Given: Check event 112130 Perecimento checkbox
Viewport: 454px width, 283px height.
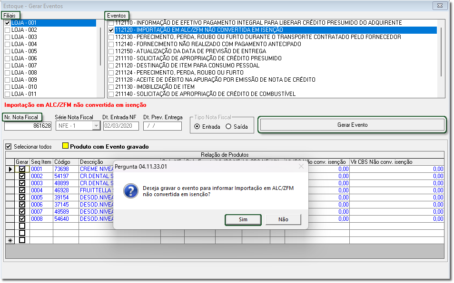Looking at the screenshot, I should click(x=111, y=37).
